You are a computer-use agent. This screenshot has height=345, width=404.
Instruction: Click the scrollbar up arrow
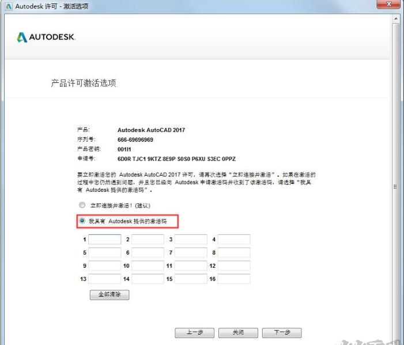point(396,19)
